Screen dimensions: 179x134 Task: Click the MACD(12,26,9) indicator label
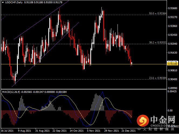click(11, 92)
